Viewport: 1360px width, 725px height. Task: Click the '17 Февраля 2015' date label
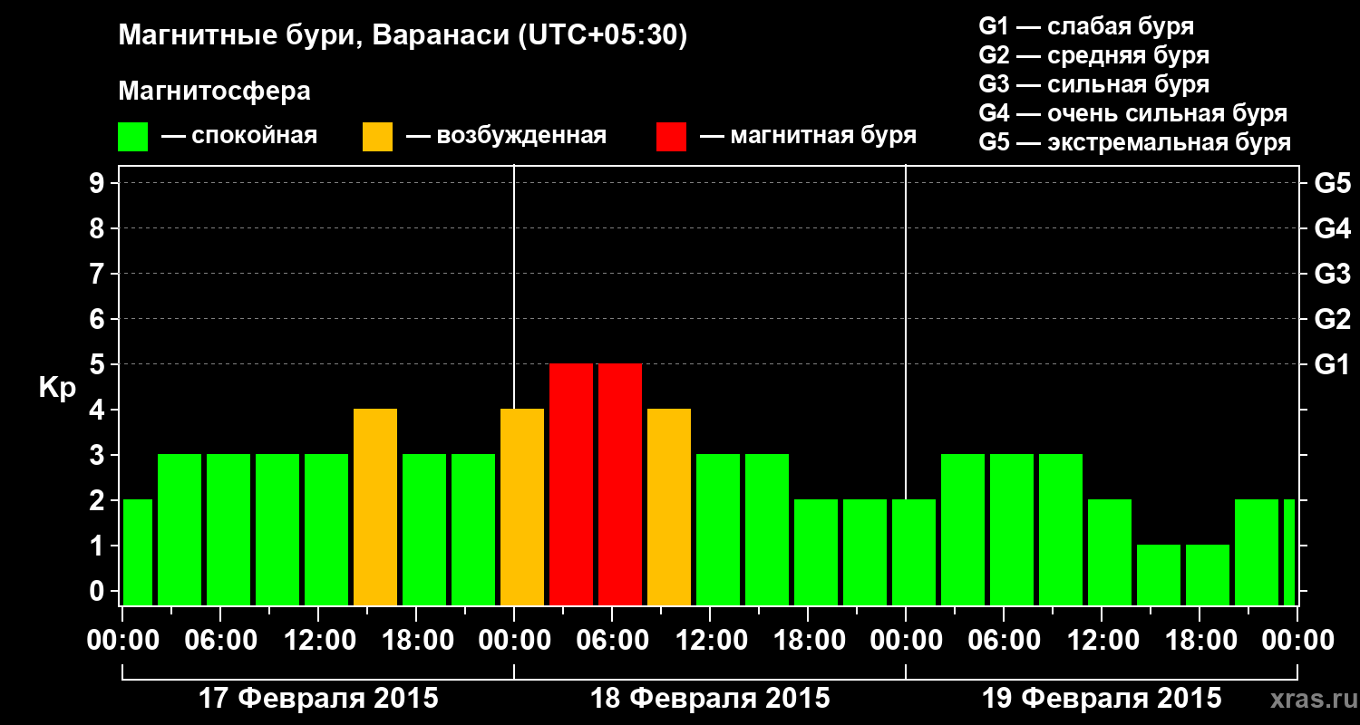pyautogui.click(x=318, y=699)
